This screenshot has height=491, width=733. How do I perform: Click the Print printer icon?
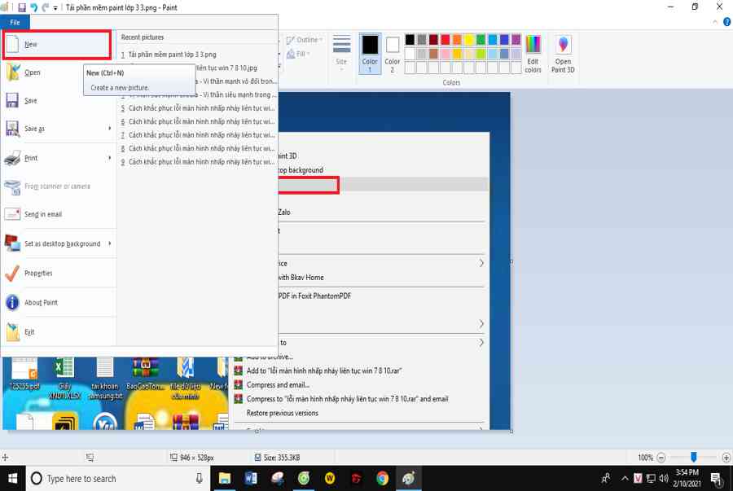[x=13, y=158]
